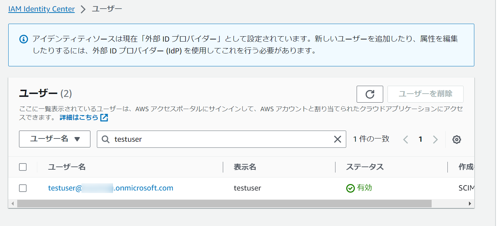Click the refresh users button
Image resolution: width=498 pixels, height=226 pixels.
[370, 94]
